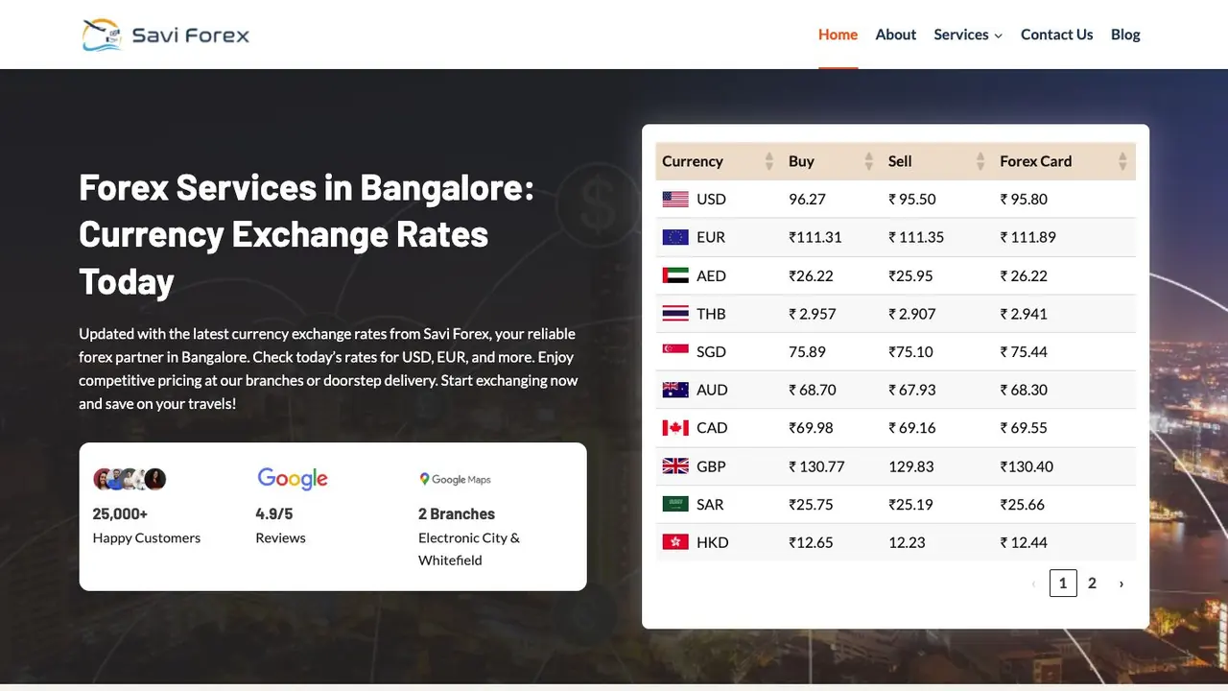The image size is (1228, 691).
Task: Click the SGD buy rate 75.89
Action: 808,351
